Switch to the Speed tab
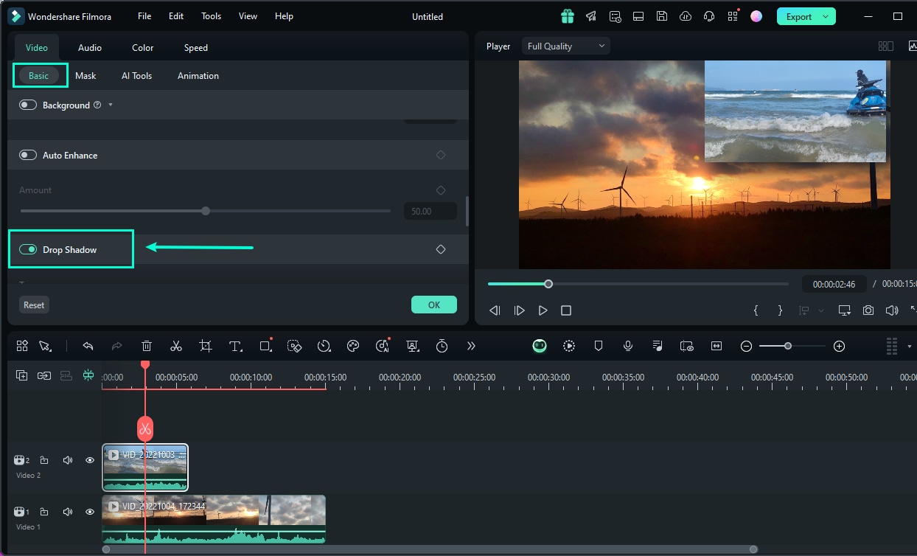The height and width of the screenshot is (556, 917). pos(196,48)
